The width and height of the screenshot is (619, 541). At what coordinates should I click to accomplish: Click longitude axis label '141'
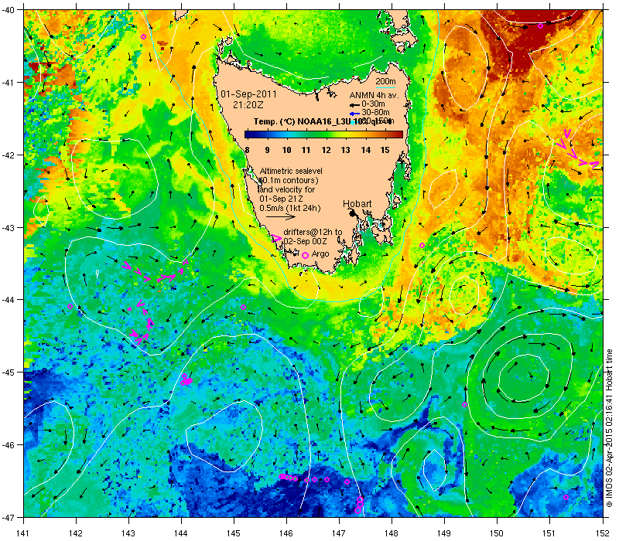(24, 533)
